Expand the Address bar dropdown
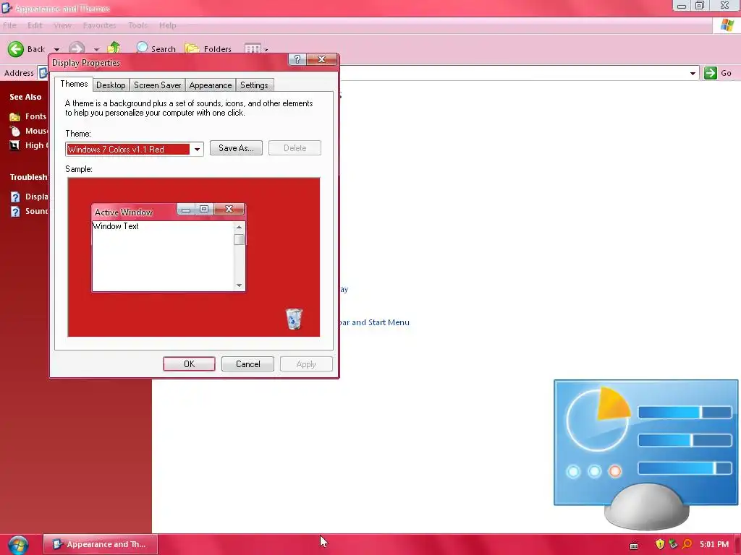Image resolution: width=741 pixels, height=555 pixels. [693, 73]
